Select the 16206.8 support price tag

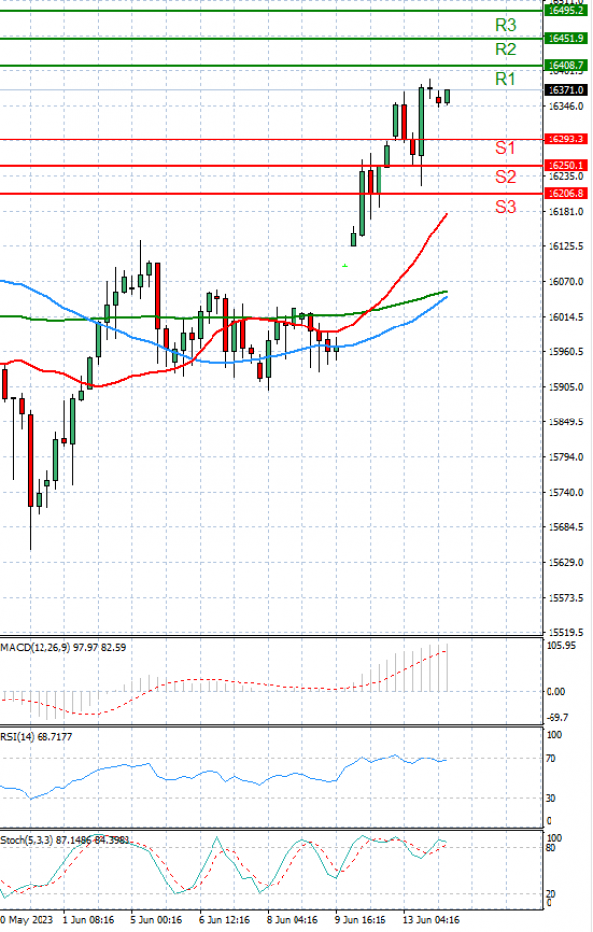pos(566,193)
